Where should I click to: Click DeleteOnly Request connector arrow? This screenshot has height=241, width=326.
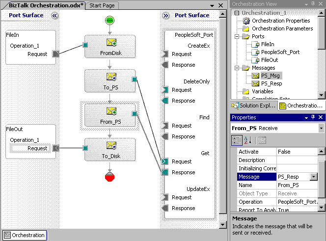click(165, 90)
